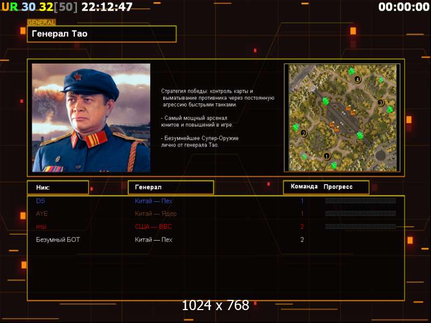Select player nickname 'AYE'
The width and height of the screenshot is (431, 323).
click(42, 214)
